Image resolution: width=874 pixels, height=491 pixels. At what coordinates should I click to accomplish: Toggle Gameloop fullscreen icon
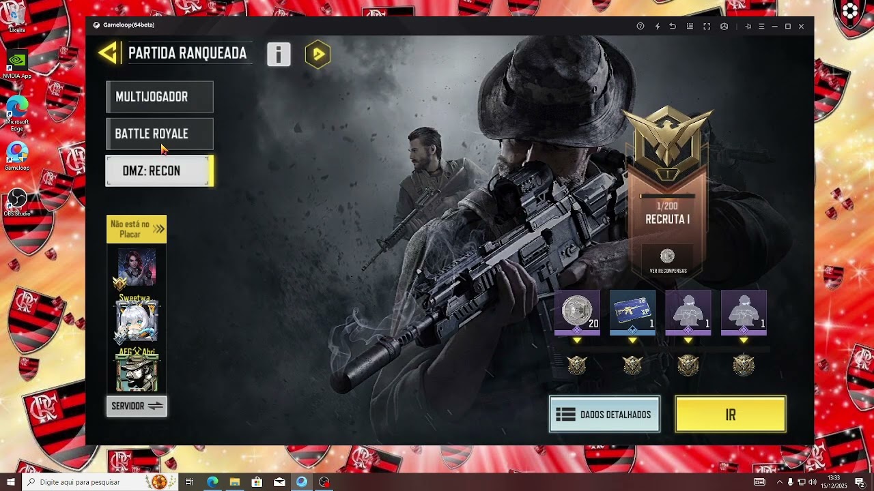tap(707, 26)
